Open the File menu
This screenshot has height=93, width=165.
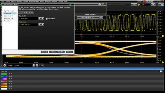point(3,2)
